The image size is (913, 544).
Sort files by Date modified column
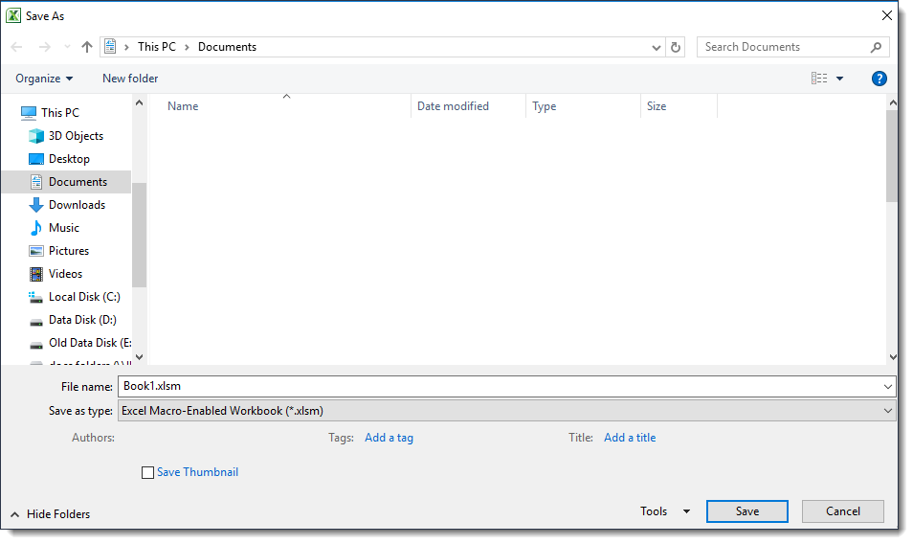pyautogui.click(x=453, y=106)
